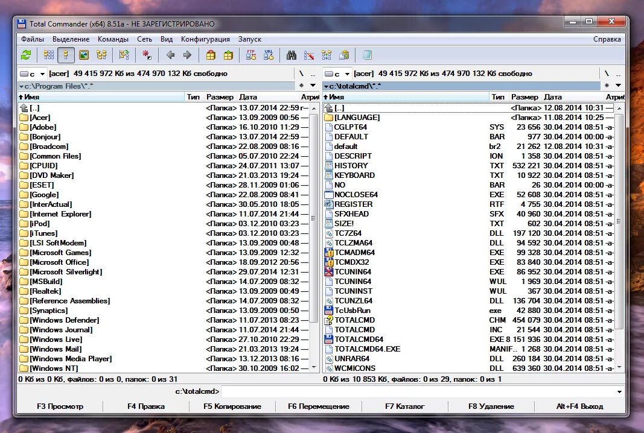Click the green Refresh (reread source) toolbar icon
Image resolution: width=644 pixels, height=433 pixels.
click(x=26, y=55)
